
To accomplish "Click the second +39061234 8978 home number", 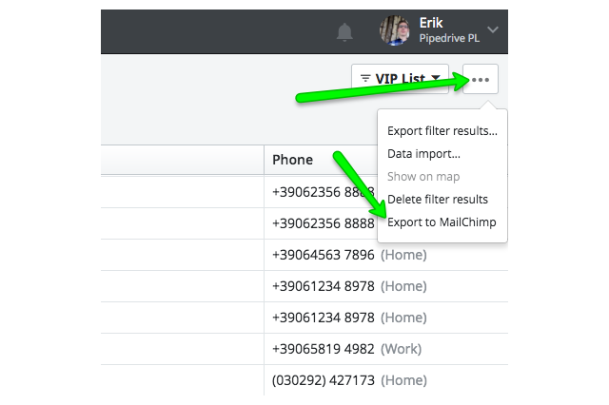I will coord(324,318).
